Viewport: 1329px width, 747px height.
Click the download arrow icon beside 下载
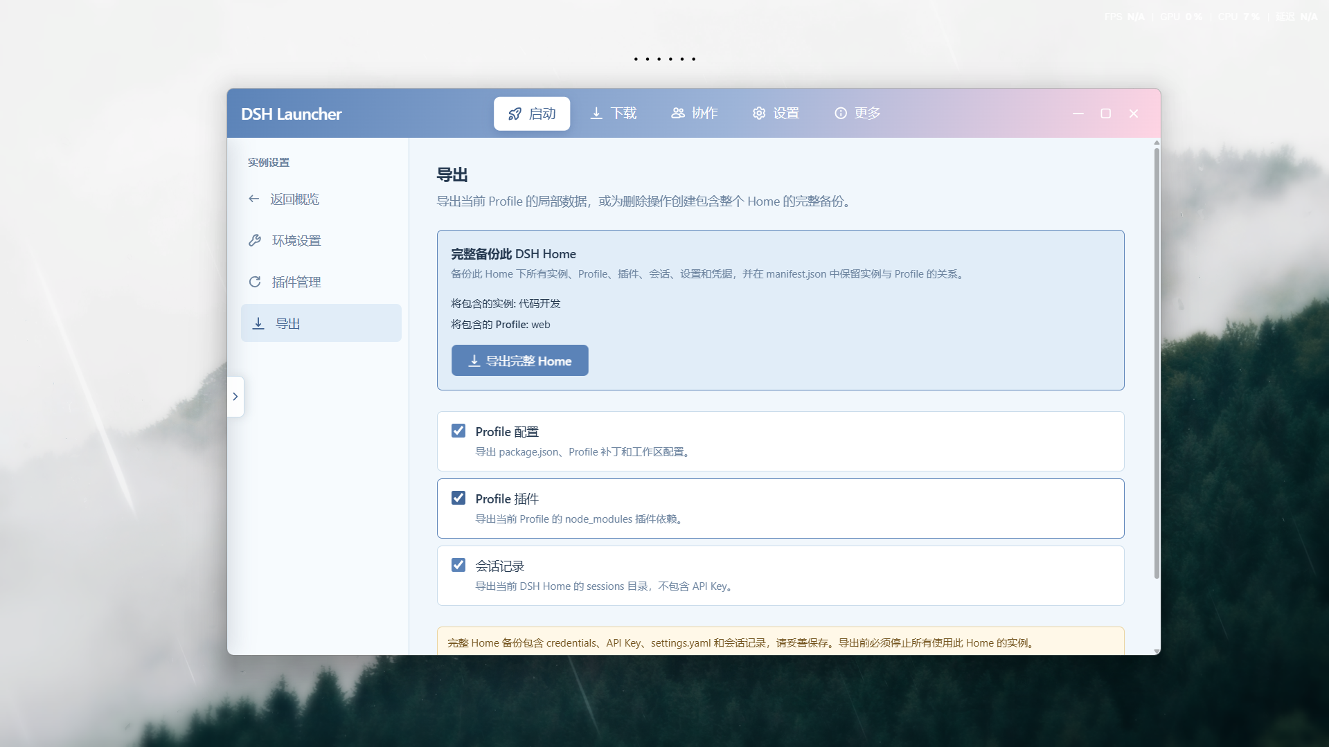596,113
